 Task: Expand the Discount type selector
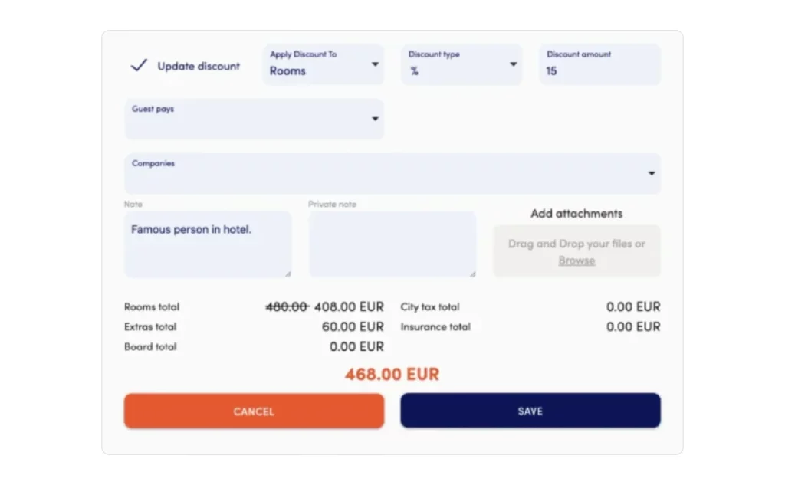click(x=460, y=64)
